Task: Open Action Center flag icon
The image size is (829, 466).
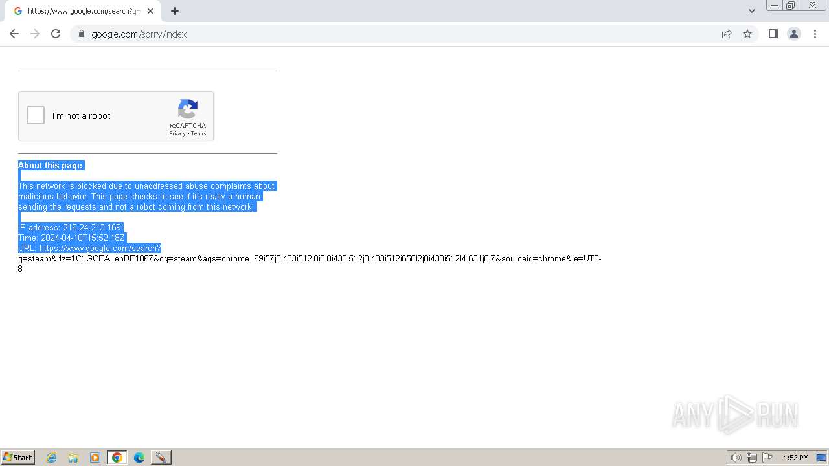Action: point(767,458)
